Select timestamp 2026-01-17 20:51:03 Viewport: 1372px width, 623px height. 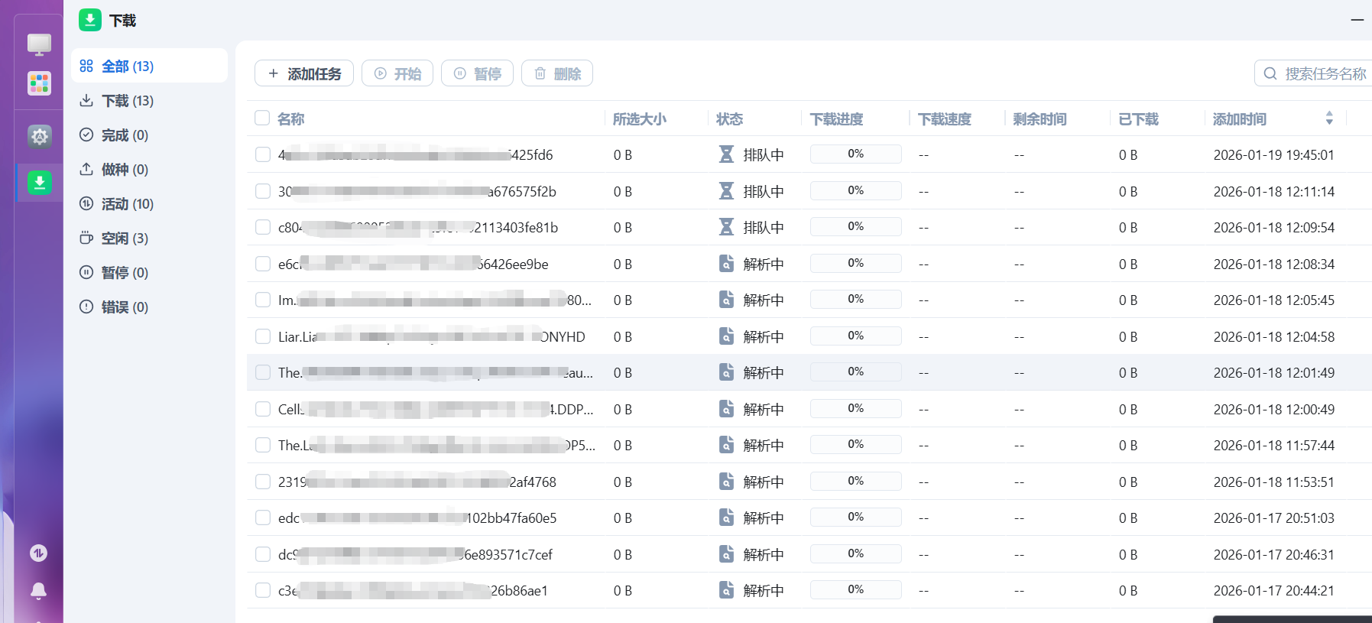tap(1274, 518)
